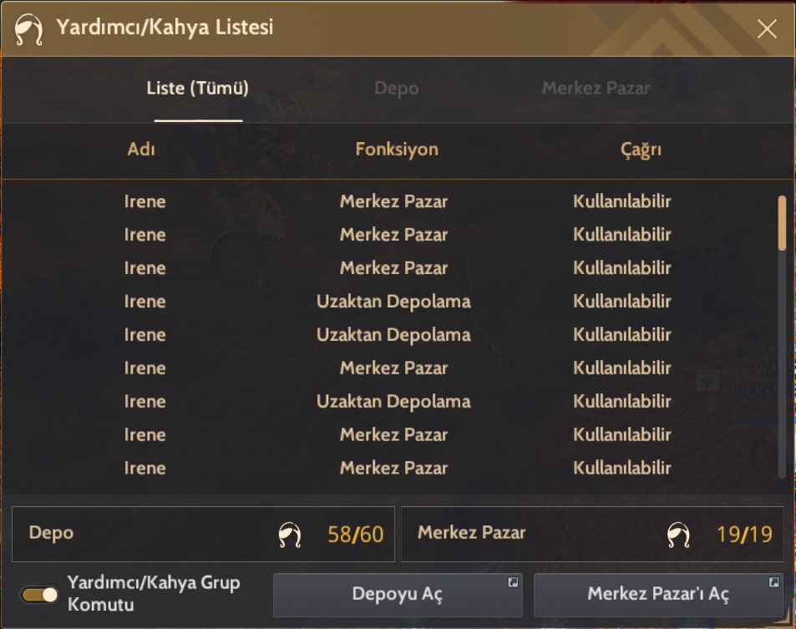Click the Merkez Pazar'ı Aç button
This screenshot has width=796, height=629.
(658, 595)
